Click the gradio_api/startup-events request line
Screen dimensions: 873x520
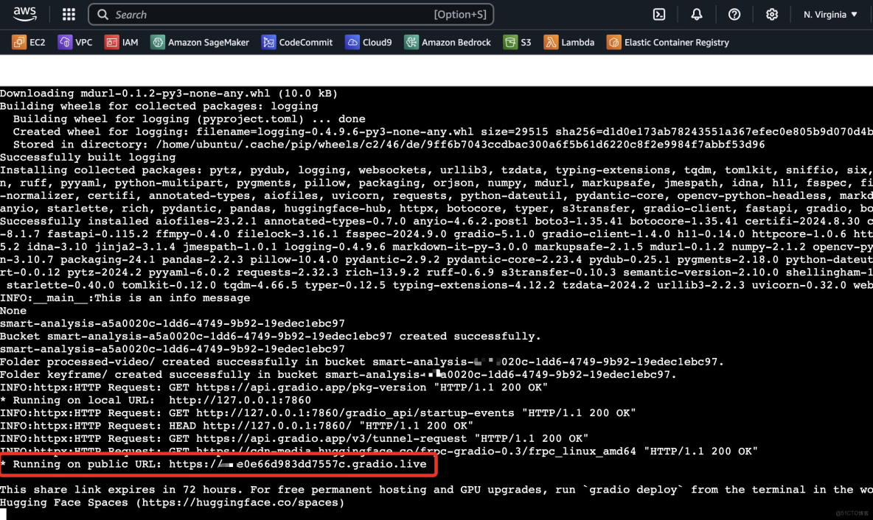318,412
